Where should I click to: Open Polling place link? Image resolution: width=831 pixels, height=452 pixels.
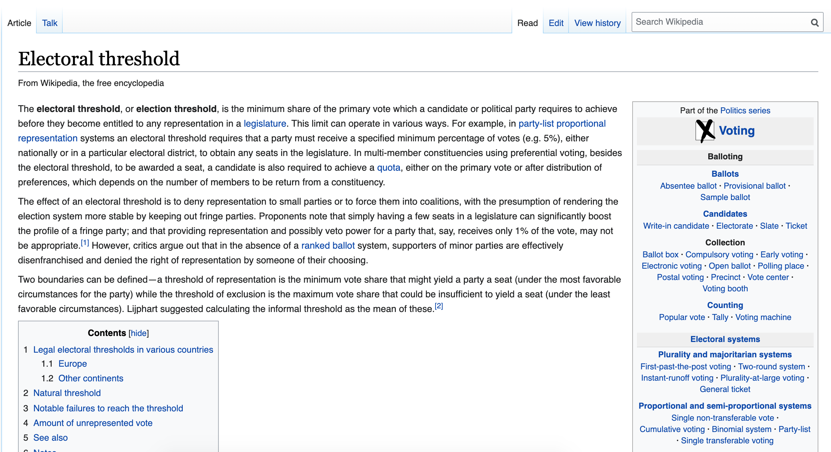[x=781, y=266]
